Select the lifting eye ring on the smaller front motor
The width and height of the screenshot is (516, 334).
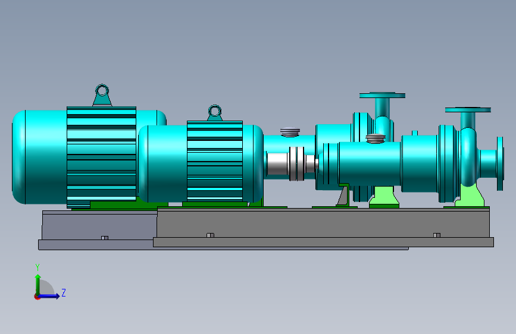pos(215,111)
